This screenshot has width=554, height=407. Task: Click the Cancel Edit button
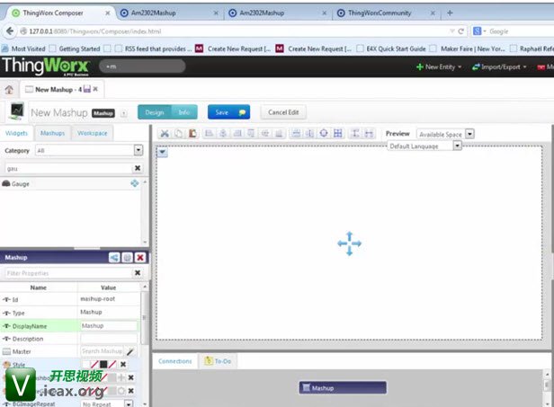[283, 112]
